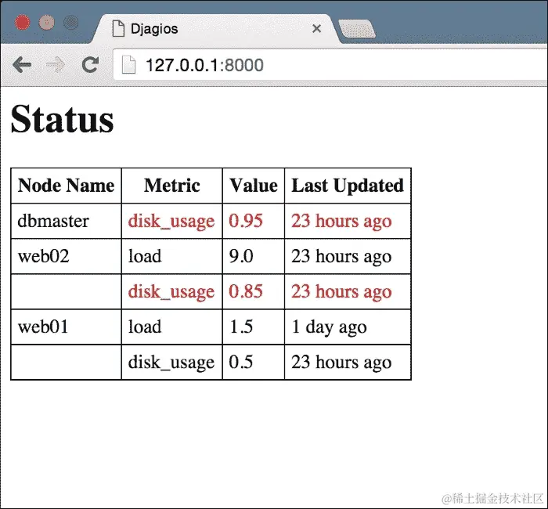Screen dimensions: 548x509
Task: Go back with the browser back arrow
Action: pyautogui.click(x=22, y=64)
